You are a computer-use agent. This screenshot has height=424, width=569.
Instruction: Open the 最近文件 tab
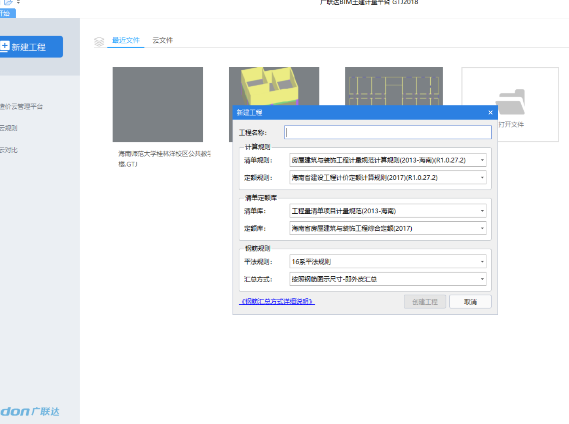click(x=126, y=40)
